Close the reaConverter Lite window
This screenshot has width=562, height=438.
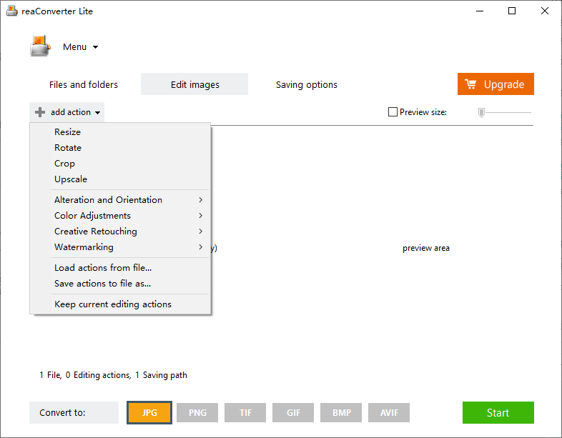point(545,11)
